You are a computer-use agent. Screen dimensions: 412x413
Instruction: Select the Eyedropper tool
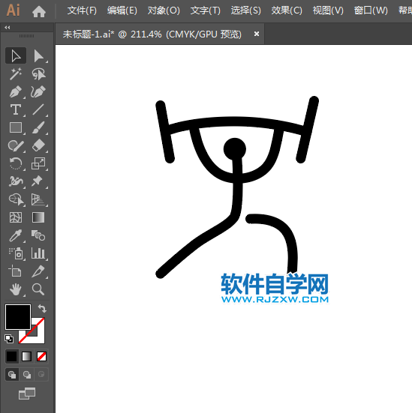point(16,235)
